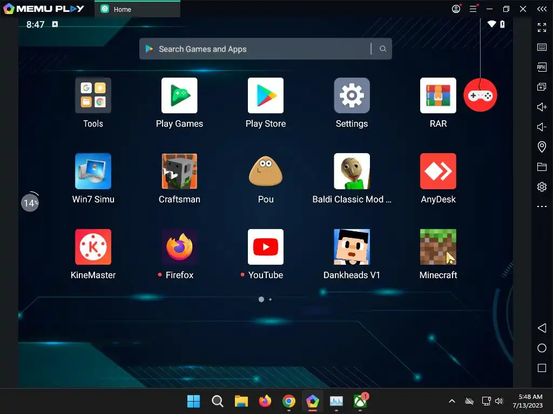This screenshot has height=414, width=553.
Task: Increase volume with sidebar speaker plus
Action: 542,107
